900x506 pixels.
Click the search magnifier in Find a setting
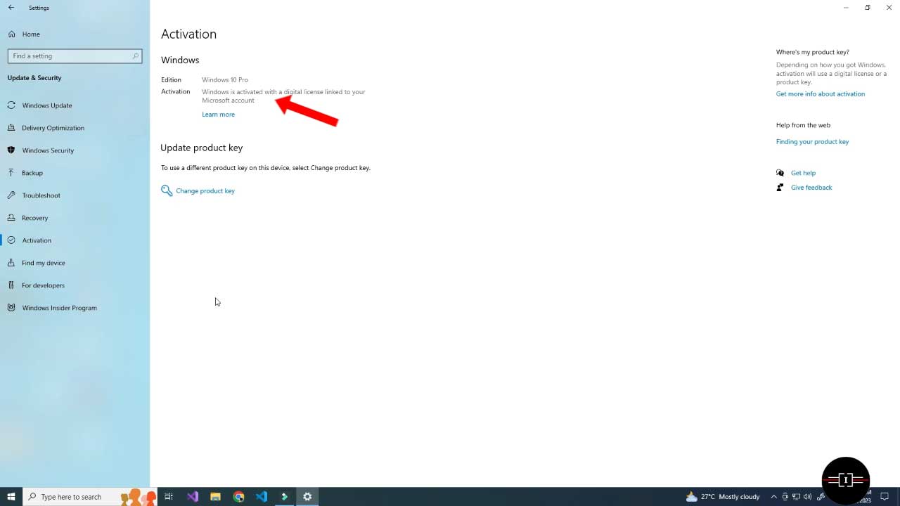click(x=136, y=56)
